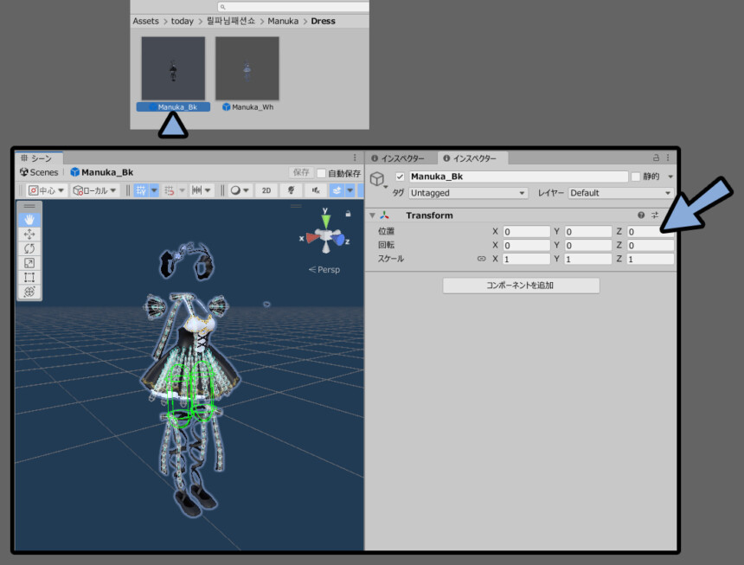Uncheck the Manuka_Bk active checkbox
744x565 pixels.
click(x=400, y=177)
